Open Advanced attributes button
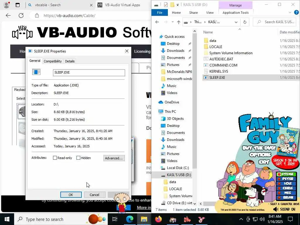Screen dimensions: 300x225 point(114,158)
